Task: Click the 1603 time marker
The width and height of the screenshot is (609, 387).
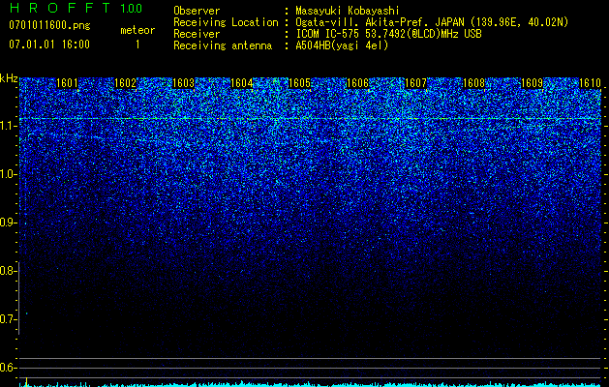Action: click(183, 83)
